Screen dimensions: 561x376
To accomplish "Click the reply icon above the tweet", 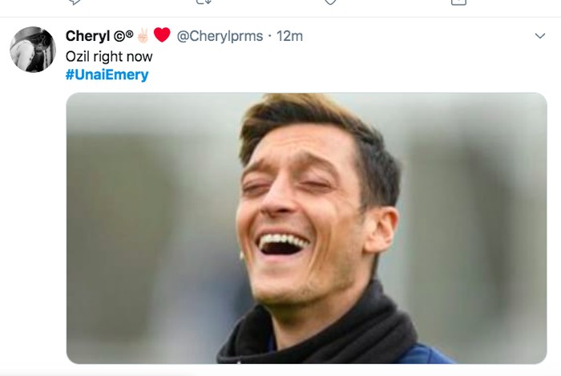I will pos(75,2).
